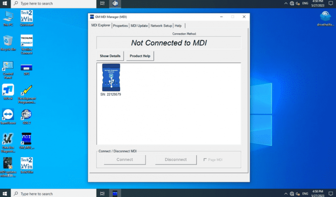This screenshot has height=197, width=336.
Task: Click the bottom taskbar search box
Action: pyautogui.click(x=52, y=194)
